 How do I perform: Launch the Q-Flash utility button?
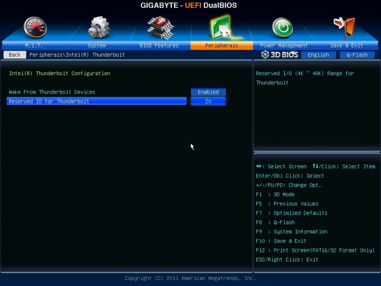tap(357, 54)
